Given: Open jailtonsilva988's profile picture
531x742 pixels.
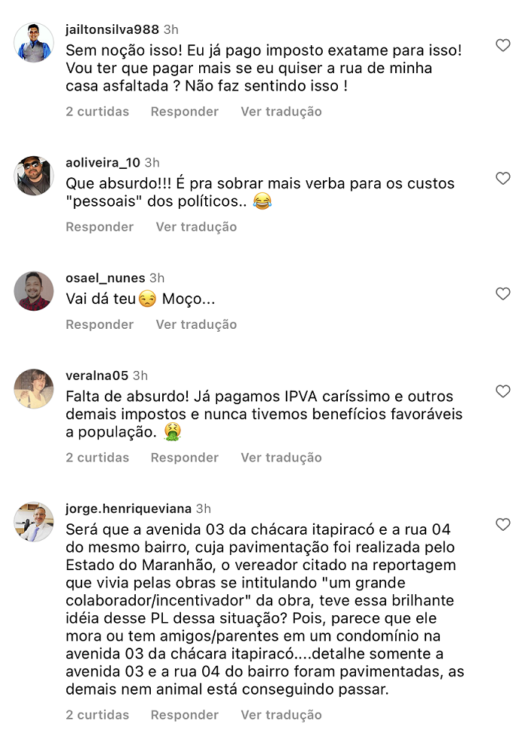Looking at the screenshot, I should coord(34,43).
